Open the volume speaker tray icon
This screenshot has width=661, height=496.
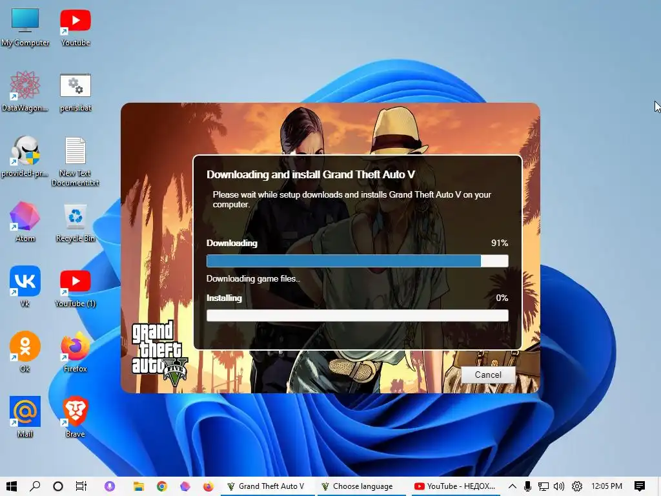coord(559,486)
